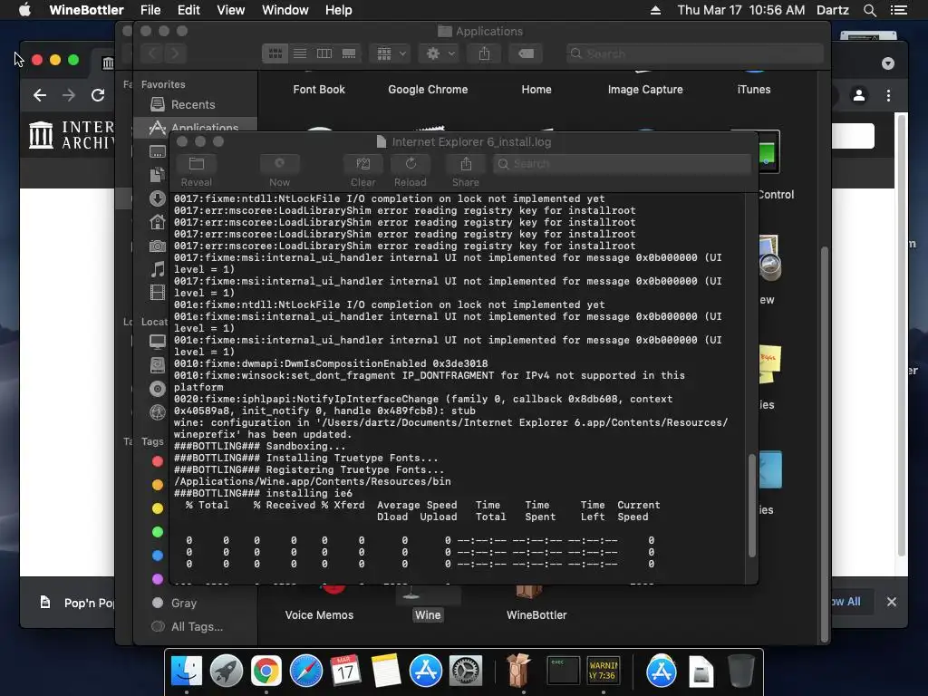The image size is (928, 696).
Task: Open the View menu
Action: 231,10
